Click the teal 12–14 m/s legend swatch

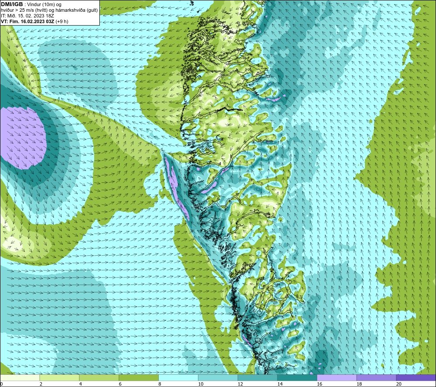click(x=258, y=377)
